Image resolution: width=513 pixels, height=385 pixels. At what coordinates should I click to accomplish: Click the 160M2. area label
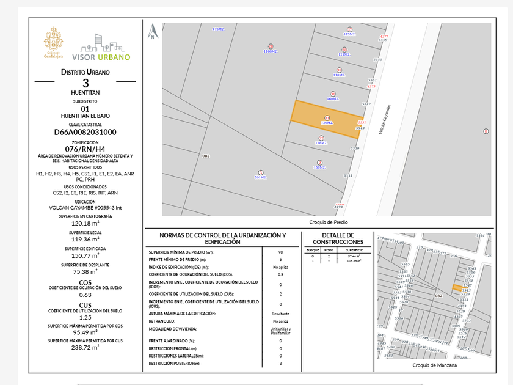click(333, 98)
